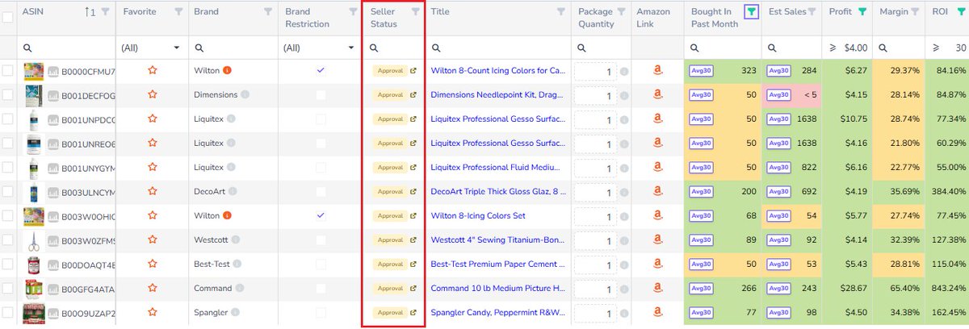This screenshot has height=329, width=969.
Task: Open Amazon link for Westcott row
Action: click(657, 239)
